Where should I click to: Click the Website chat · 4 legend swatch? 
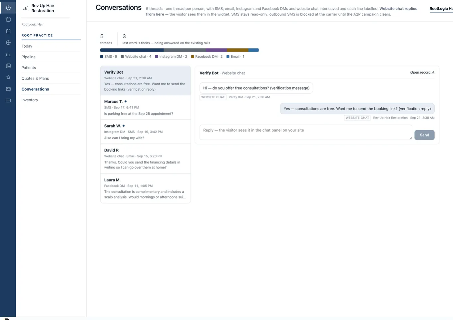[122, 57]
